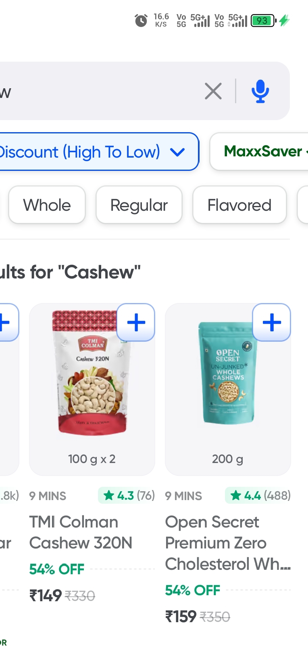
Task: Tap the voice search microphone icon
Action: (x=260, y=91)
